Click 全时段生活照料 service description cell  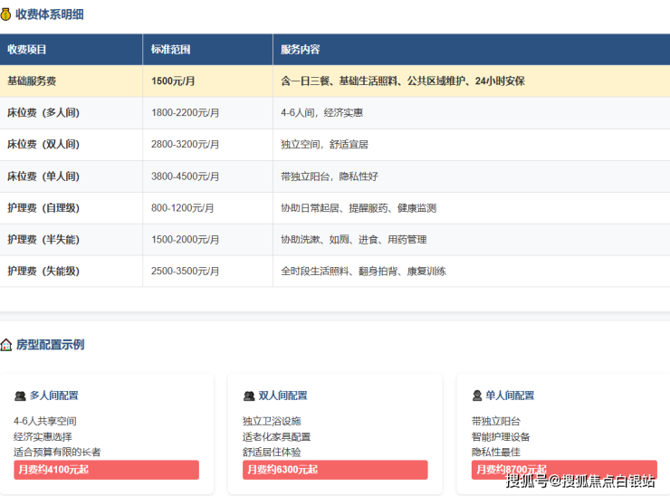pos(363,272)
